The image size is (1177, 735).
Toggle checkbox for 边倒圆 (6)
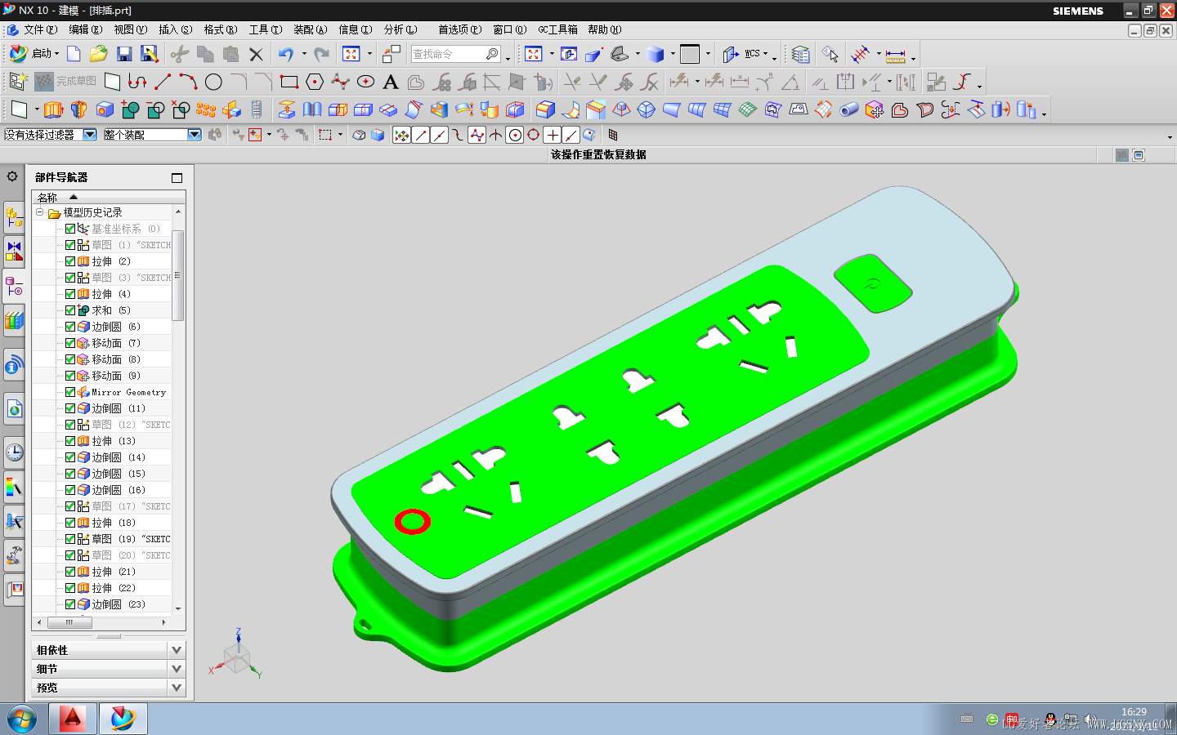coord(70,327)
